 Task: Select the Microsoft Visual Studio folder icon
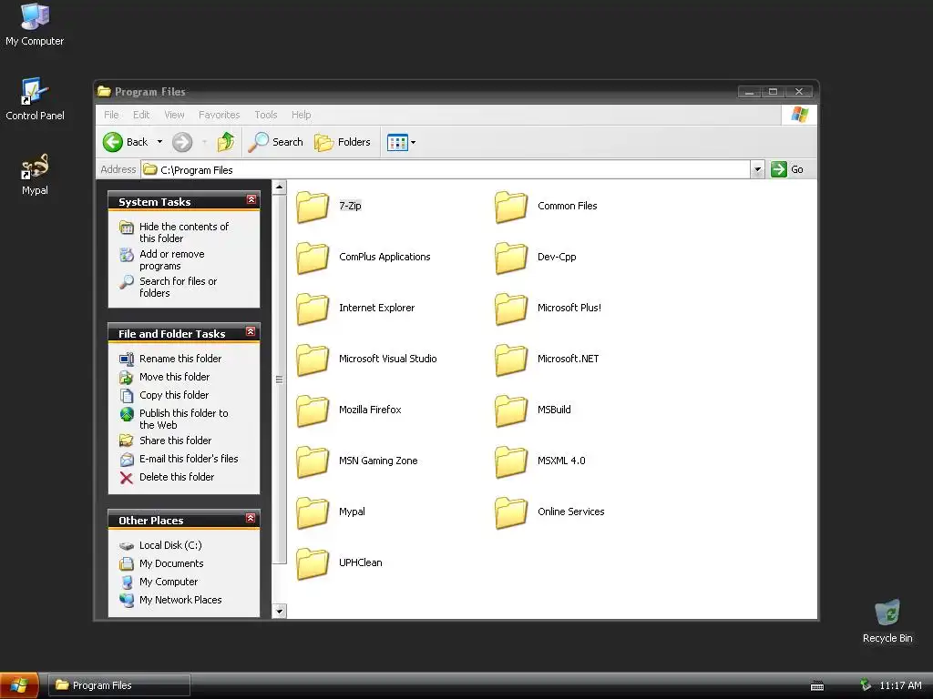[313, 360]
